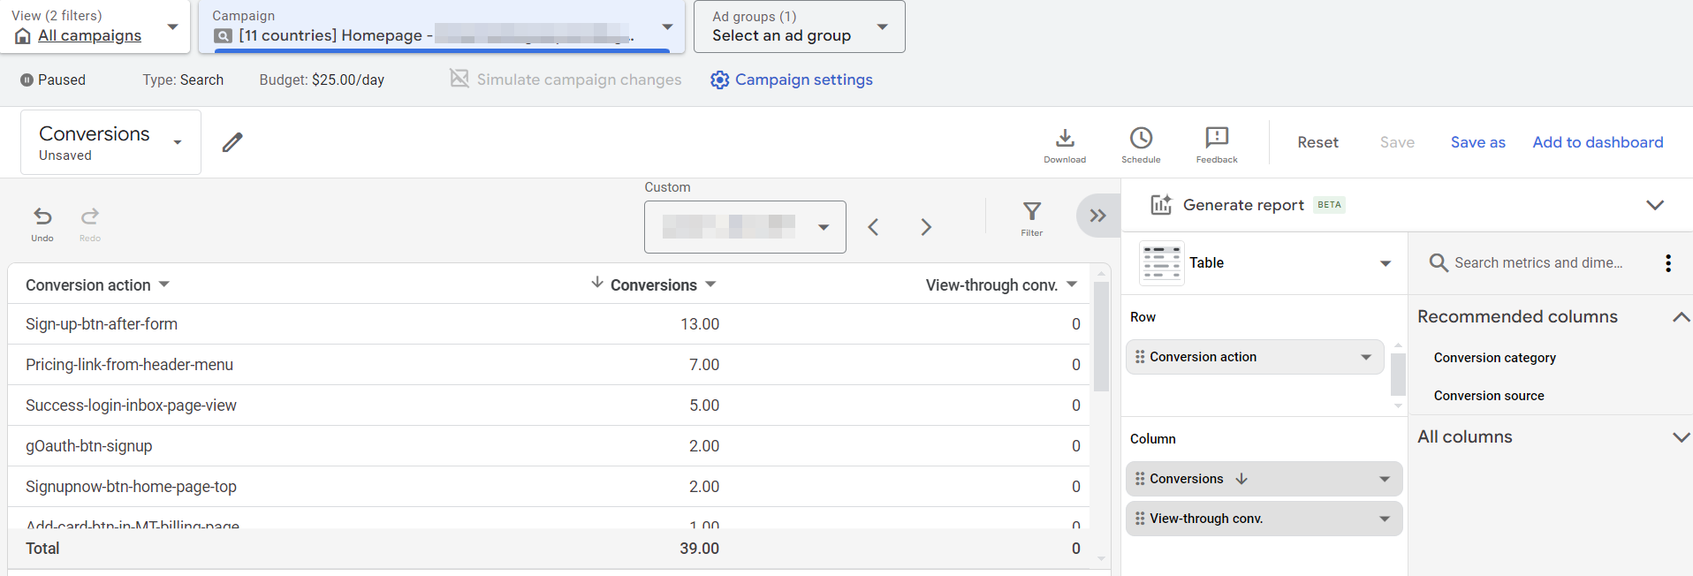Click the Simulate campaign changes icon
Image resolution: width=1693 pixels, height=576 pixels.
pos(459,79)
